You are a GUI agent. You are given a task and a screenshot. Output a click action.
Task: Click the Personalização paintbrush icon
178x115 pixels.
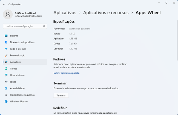tap(6, 56)
